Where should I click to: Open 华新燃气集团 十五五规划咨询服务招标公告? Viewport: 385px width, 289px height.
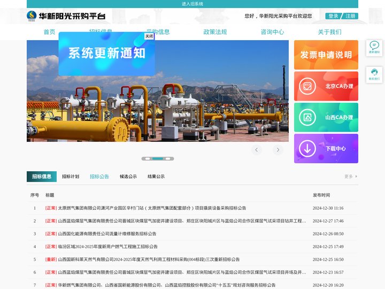click(x=166, y=285)
